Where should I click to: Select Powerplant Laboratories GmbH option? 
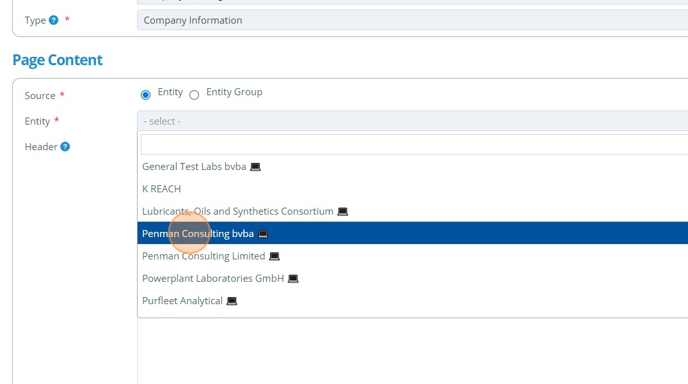(x=412, y=279)
